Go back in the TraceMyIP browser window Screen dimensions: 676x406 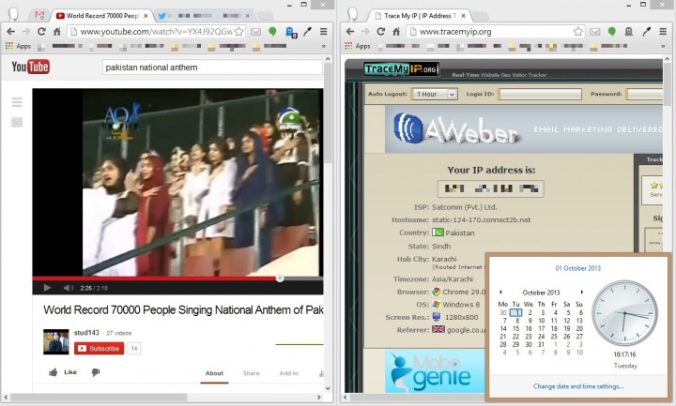(350, 32)
